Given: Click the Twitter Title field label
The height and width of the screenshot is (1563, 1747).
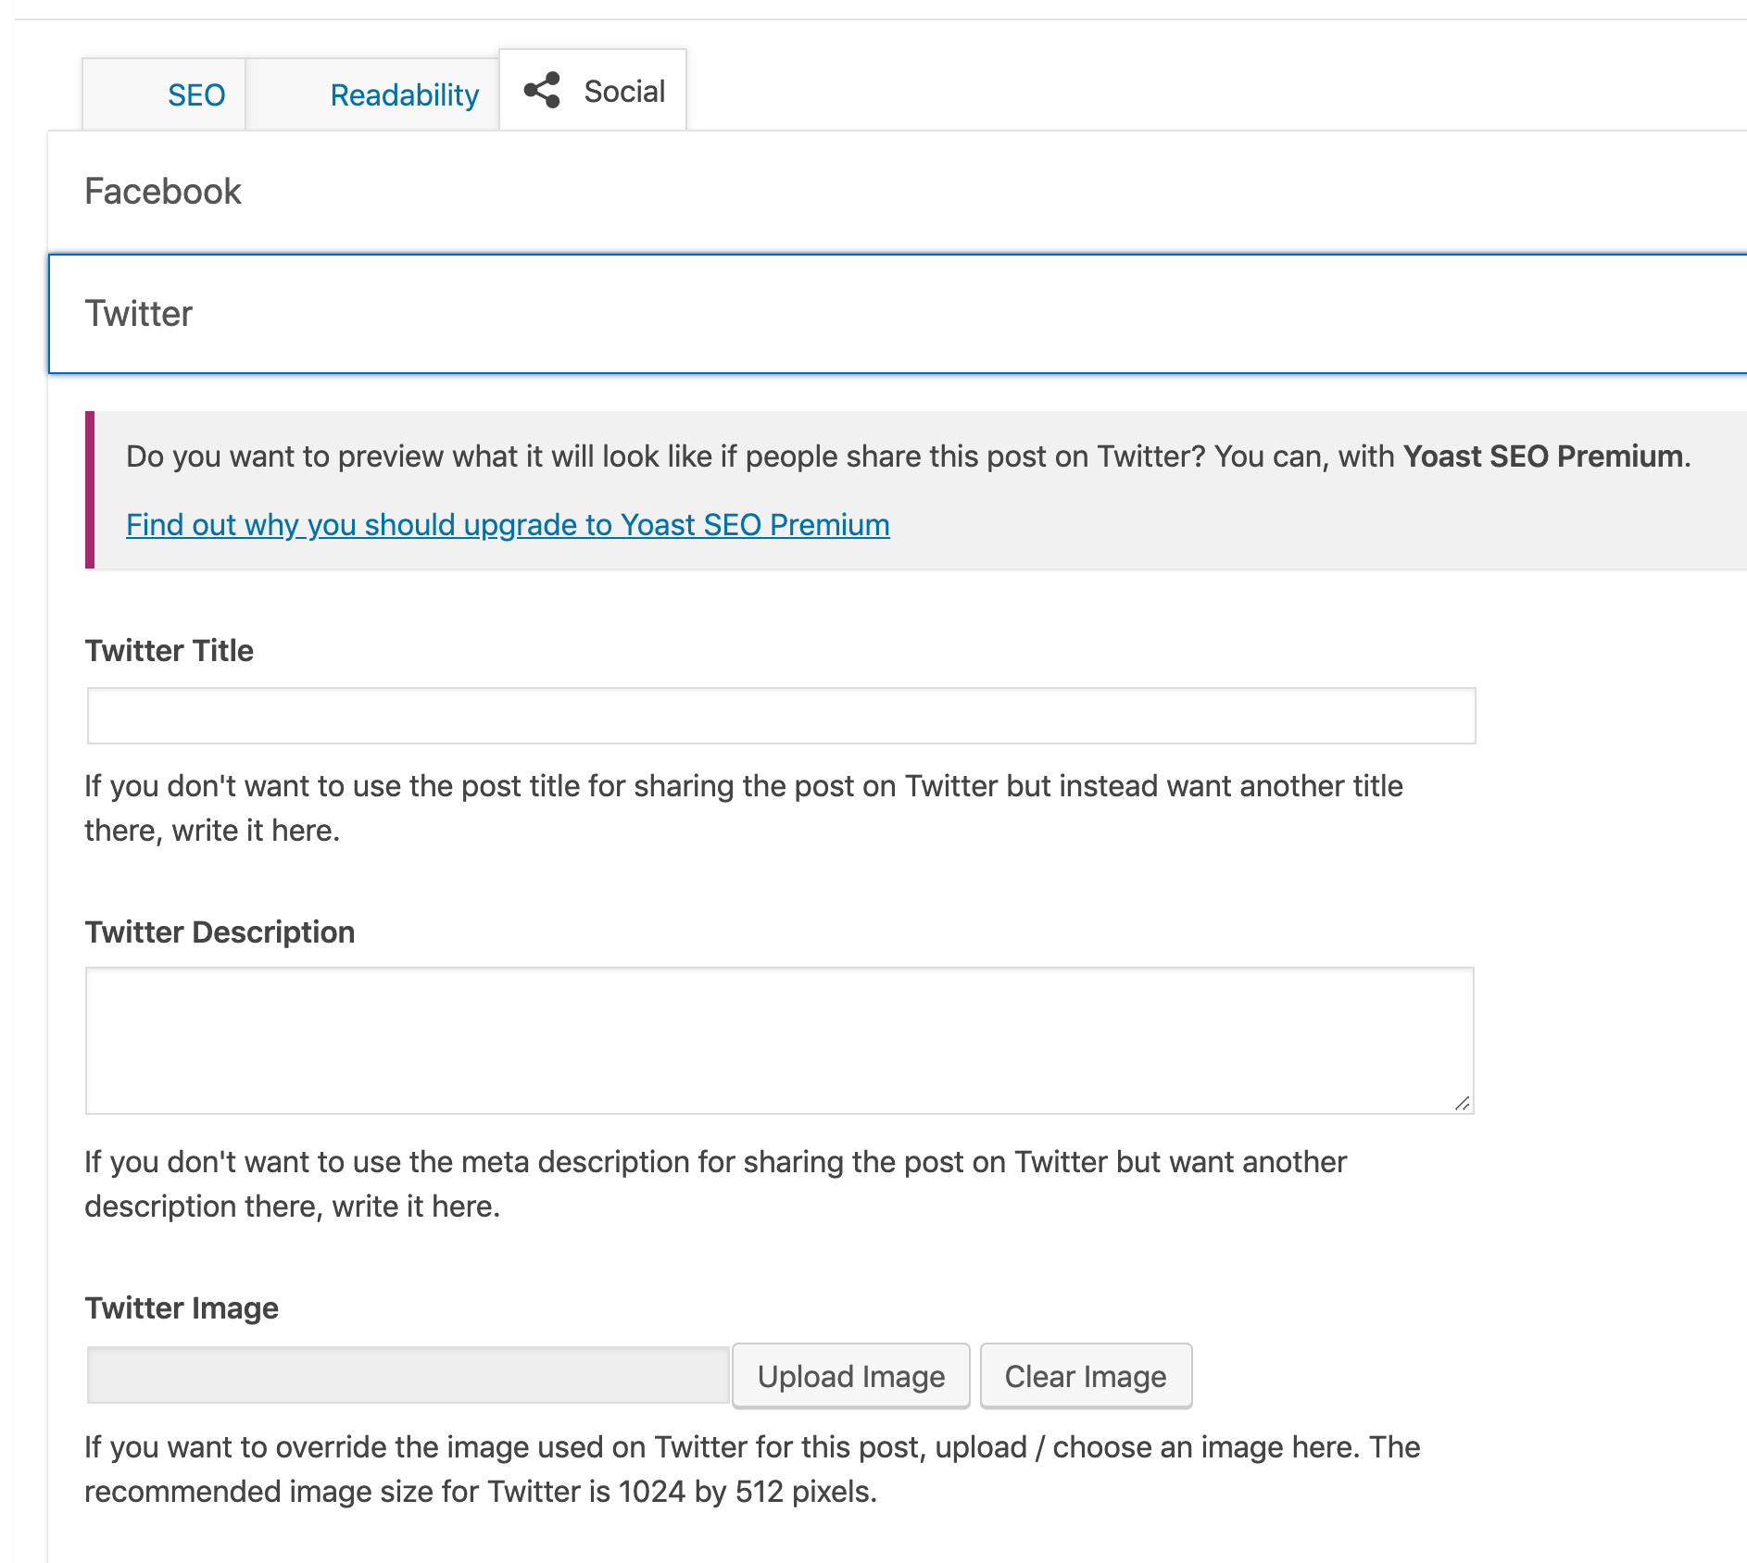Looking at the screenshot, I should pyautogui.click(x=170, y=651).
